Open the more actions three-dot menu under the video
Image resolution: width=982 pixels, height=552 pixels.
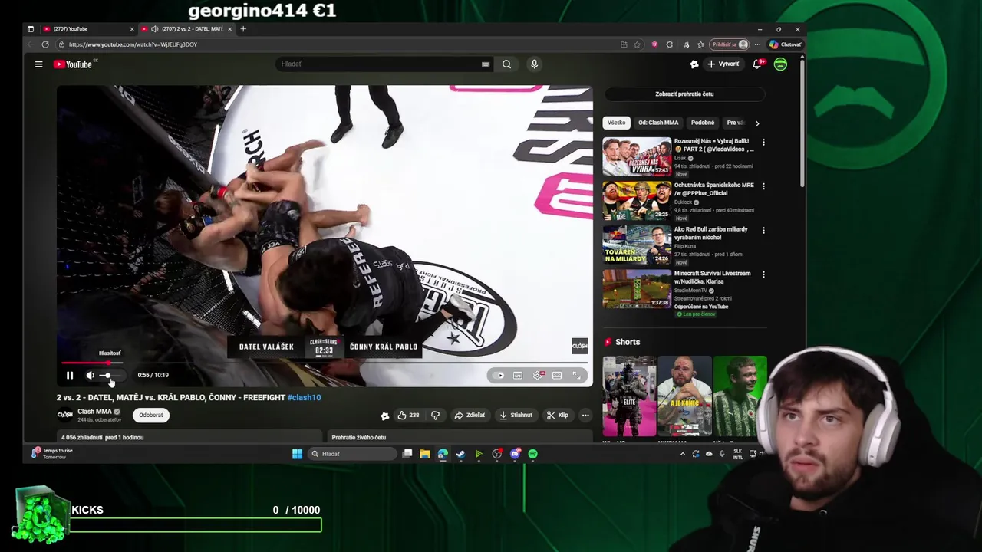point(585,416)
